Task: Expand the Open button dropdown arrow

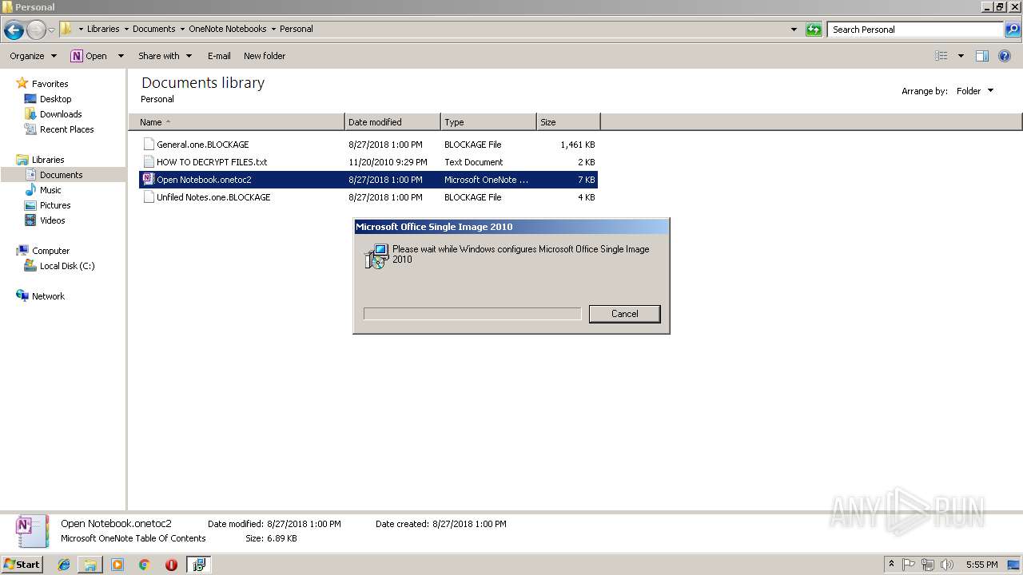Action: coord(121,56)
